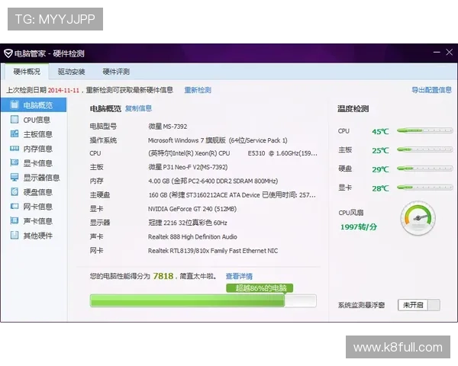
Task: Click the 7818 performance score
Action: coord(163,276)
